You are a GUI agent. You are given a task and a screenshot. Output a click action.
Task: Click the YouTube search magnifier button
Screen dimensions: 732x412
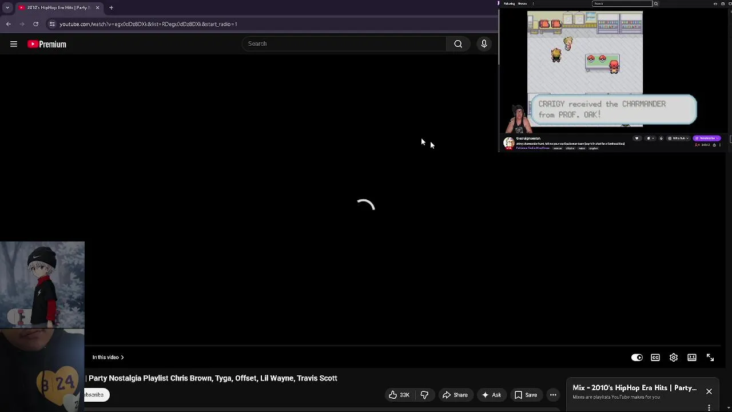458,43
